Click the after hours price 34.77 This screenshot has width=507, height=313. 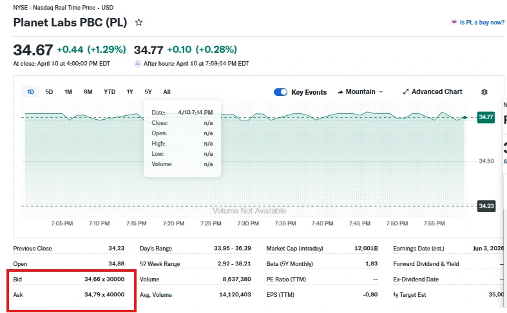coord(148,50)
